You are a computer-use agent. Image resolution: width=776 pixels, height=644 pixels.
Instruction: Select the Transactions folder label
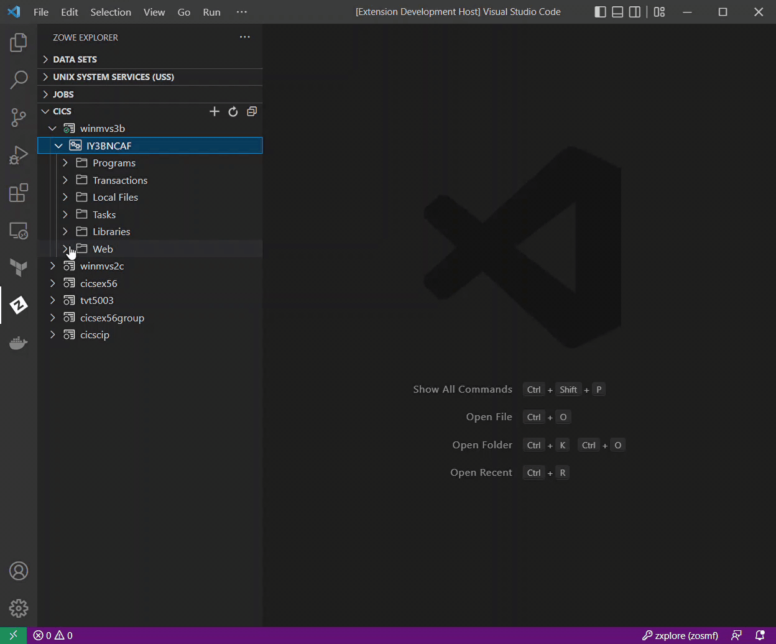click(120, 180)
